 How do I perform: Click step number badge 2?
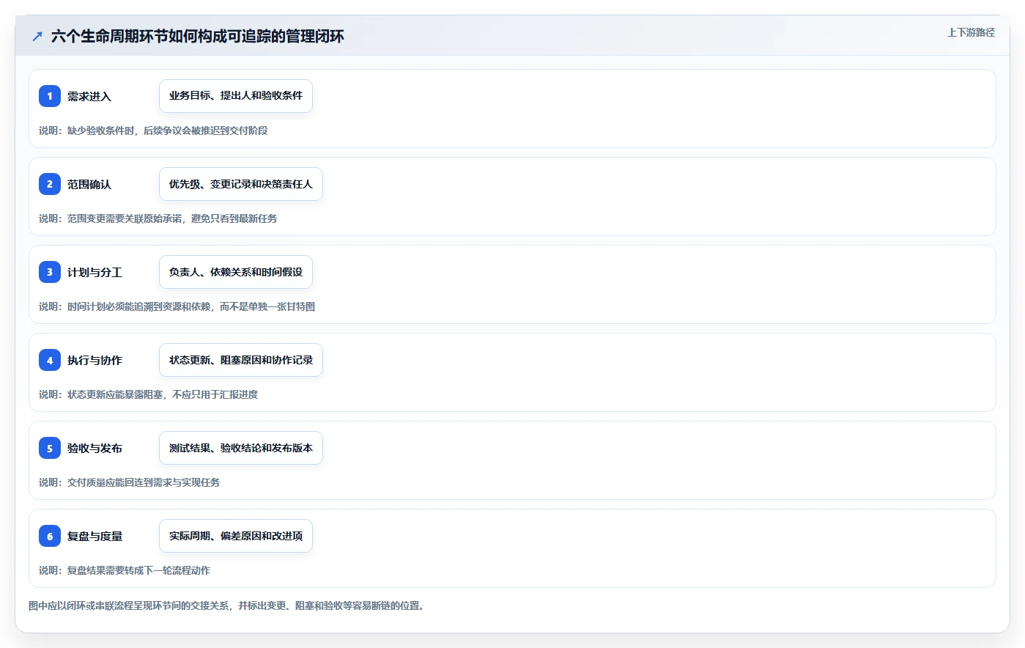50,184
